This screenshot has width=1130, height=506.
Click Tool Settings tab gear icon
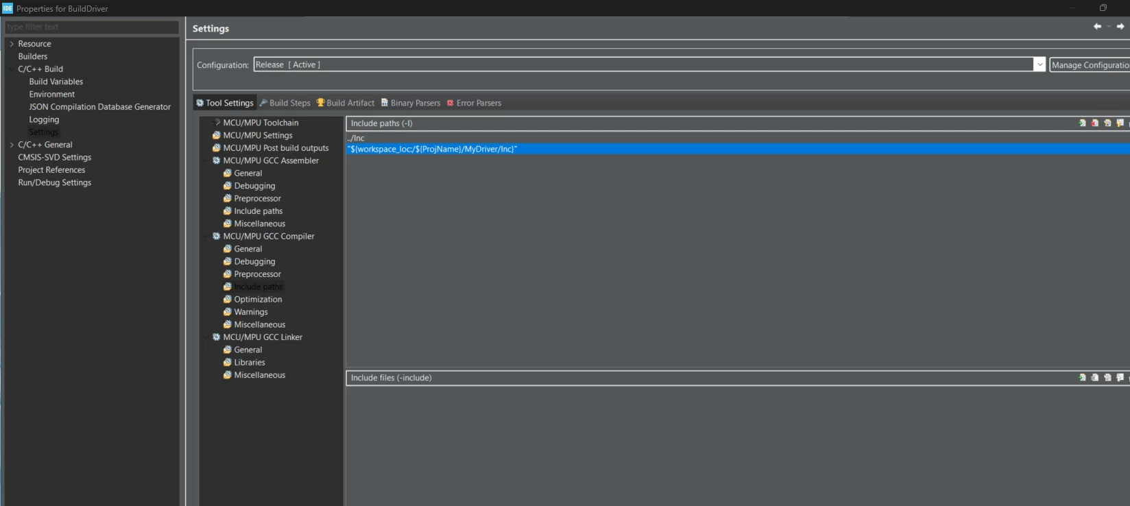coord(200,103)
